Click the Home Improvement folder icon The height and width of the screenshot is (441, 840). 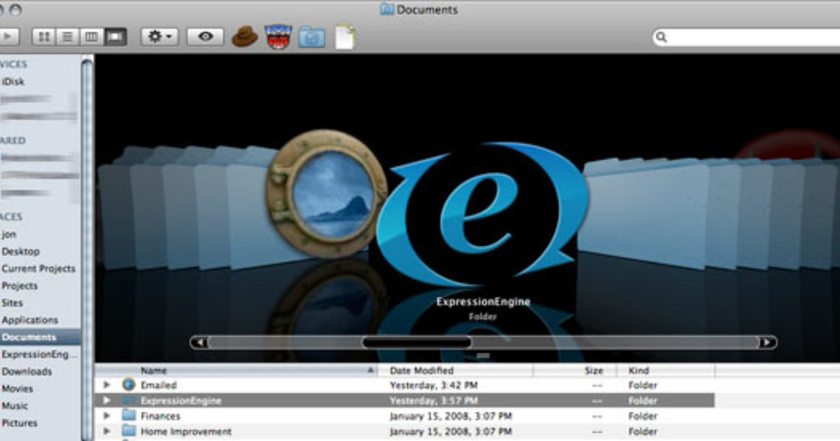coord(128,431)
